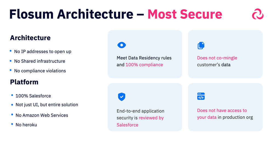
Task: Click the Architecture heading
Action: (30, 38)
